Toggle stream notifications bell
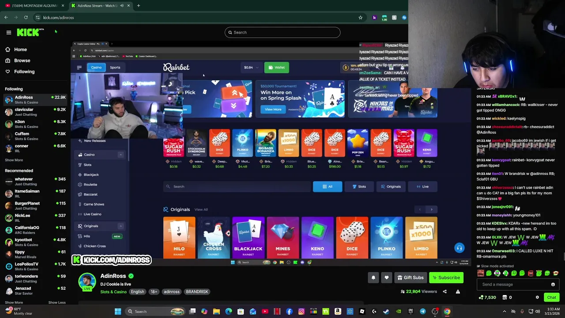Viewport: 565px width, 318px height. 373,278
